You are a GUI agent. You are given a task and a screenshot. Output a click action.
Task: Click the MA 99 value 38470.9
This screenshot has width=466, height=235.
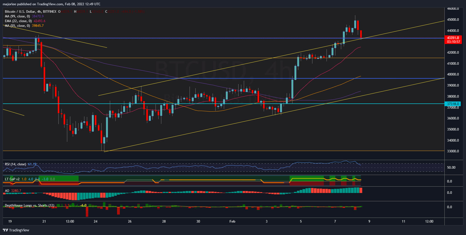(38, 16)
